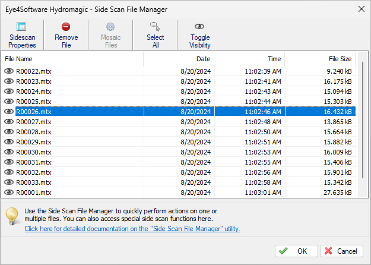Select file name R00025.mtx
The height and width of the screenshot is (265, 371).
point(34,102)
